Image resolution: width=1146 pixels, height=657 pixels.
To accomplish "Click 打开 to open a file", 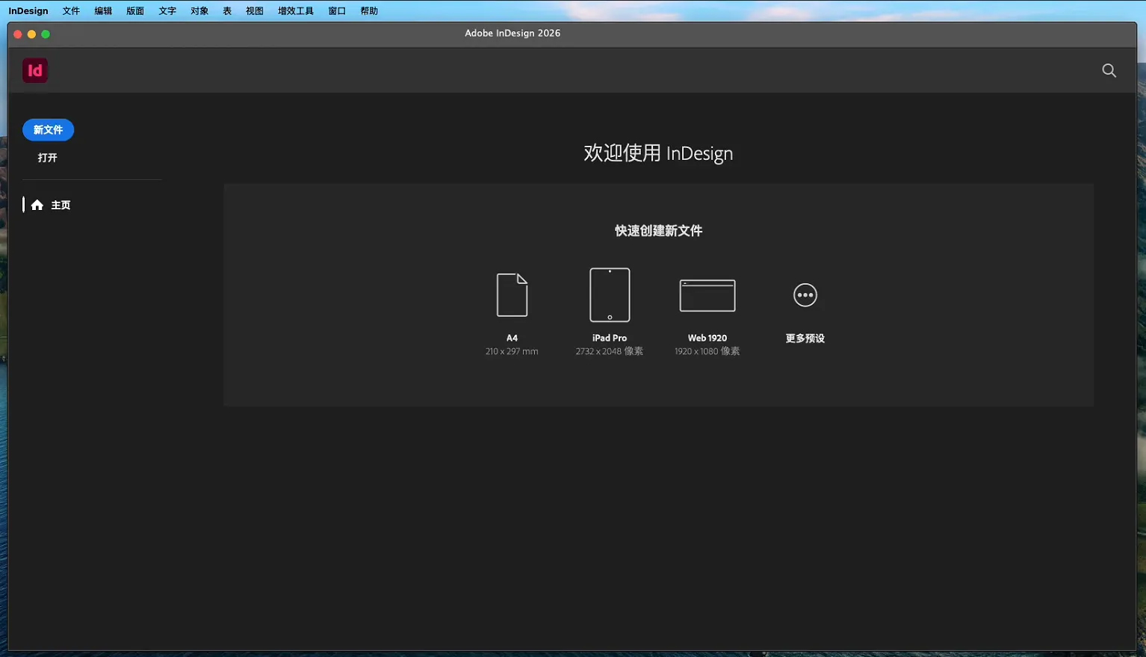I will coord(48,158).
